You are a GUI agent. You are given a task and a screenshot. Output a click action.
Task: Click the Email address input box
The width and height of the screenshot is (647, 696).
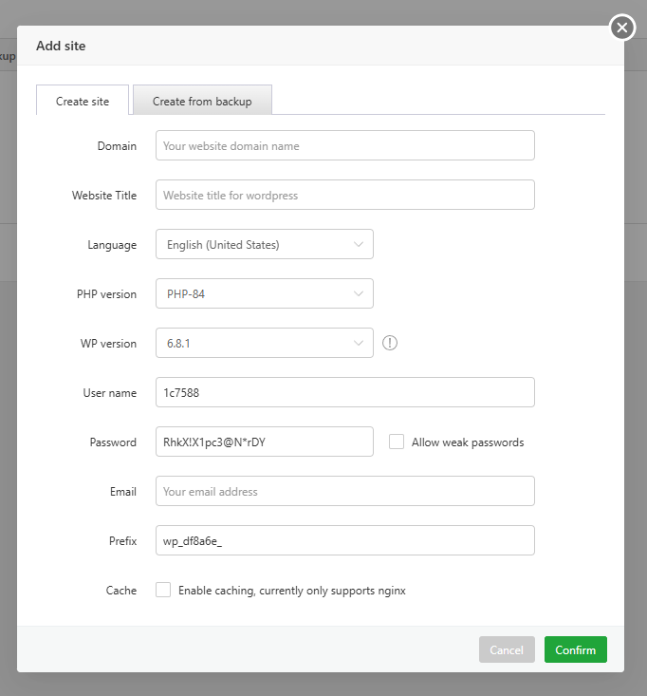tap(344, 491)
